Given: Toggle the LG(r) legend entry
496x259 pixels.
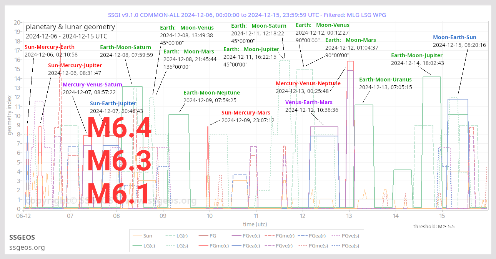Looking at the screenshot, I should pyautogui.click(x=169, y=236).
